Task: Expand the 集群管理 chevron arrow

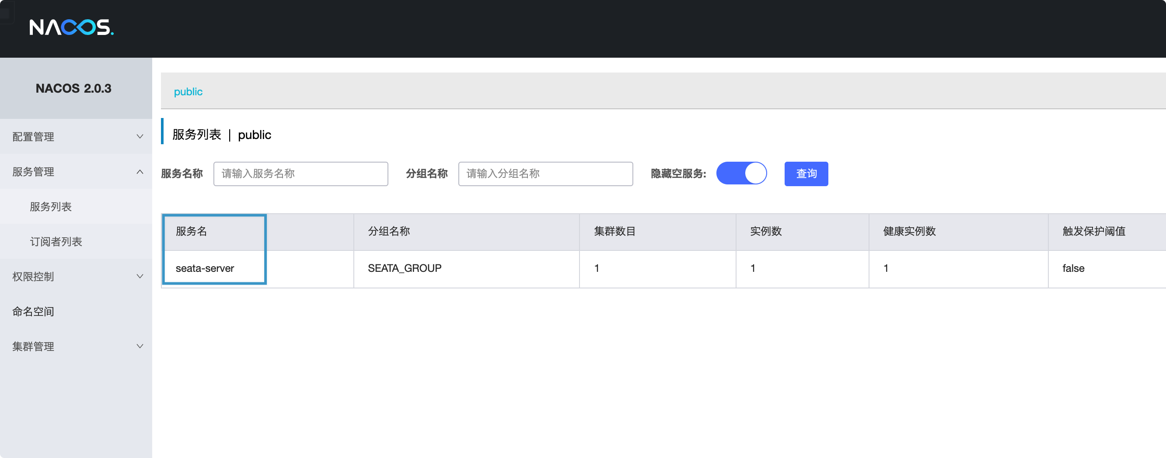Action: click(140, 346)
